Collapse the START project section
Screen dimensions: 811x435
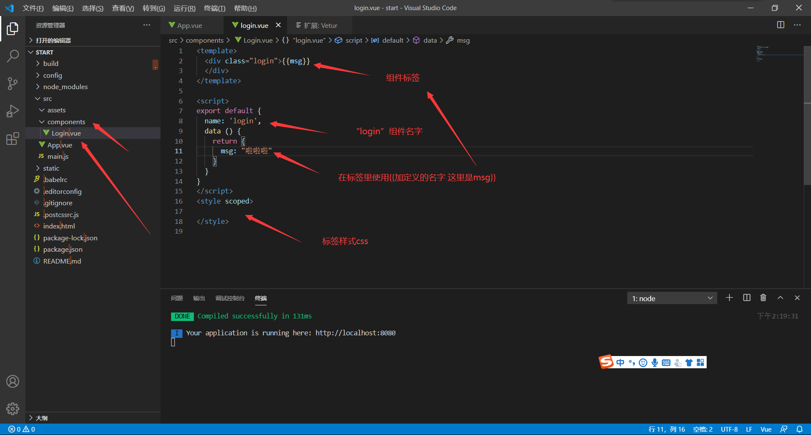tap(93, 52)
